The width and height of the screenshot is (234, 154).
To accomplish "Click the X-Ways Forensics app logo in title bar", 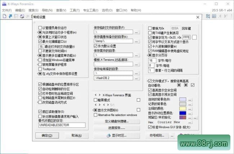I will pyautogui.click(x=4, y=4).
